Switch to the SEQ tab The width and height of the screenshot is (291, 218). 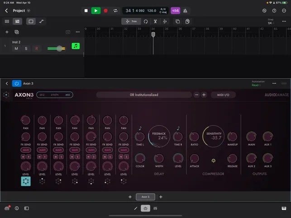tap(42, 95)
